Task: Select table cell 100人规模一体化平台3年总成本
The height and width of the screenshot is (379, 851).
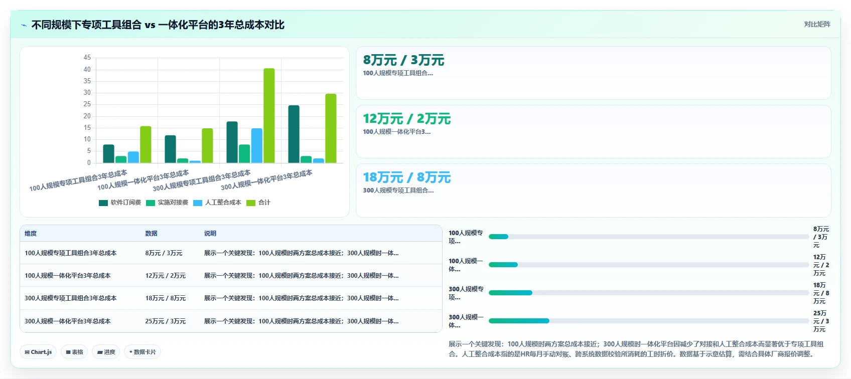Action: pyautogui.click(x=68, y=276)
